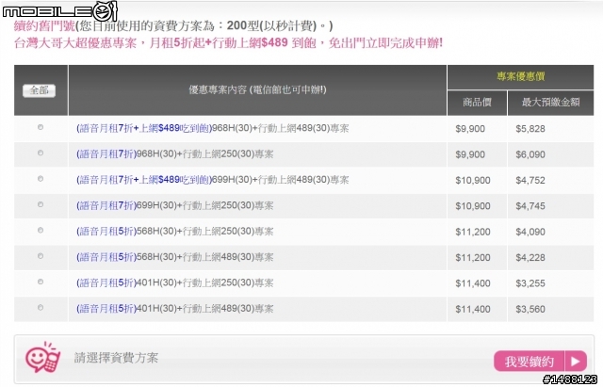Choose radio for 699H with 489 internet plan
This screenshot has height=387, width=603.
(x=41, y=179)
